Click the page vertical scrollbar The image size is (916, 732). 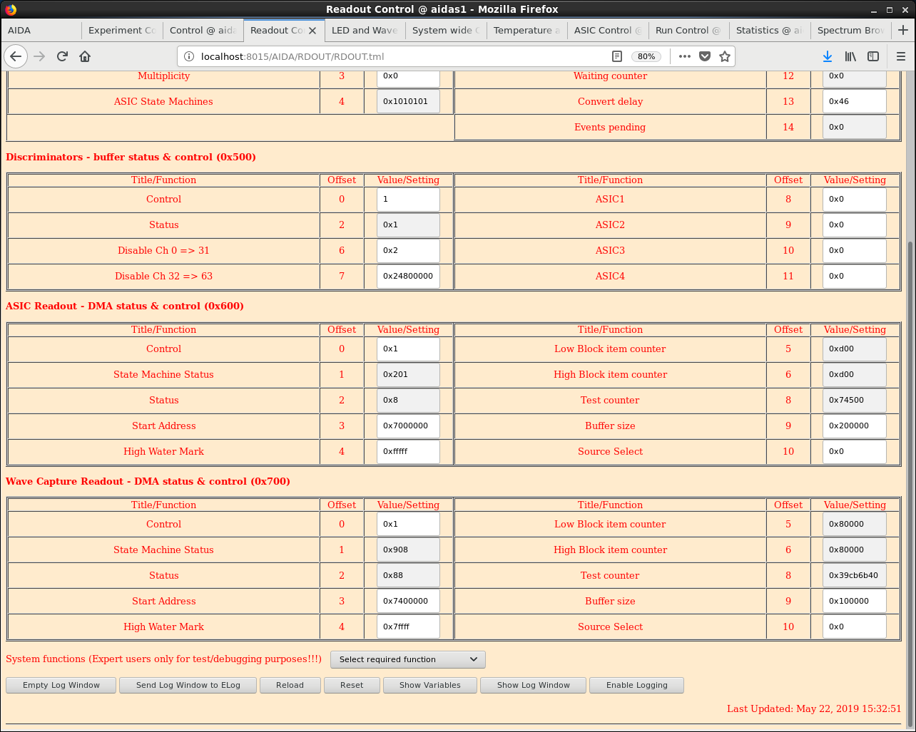910,428
